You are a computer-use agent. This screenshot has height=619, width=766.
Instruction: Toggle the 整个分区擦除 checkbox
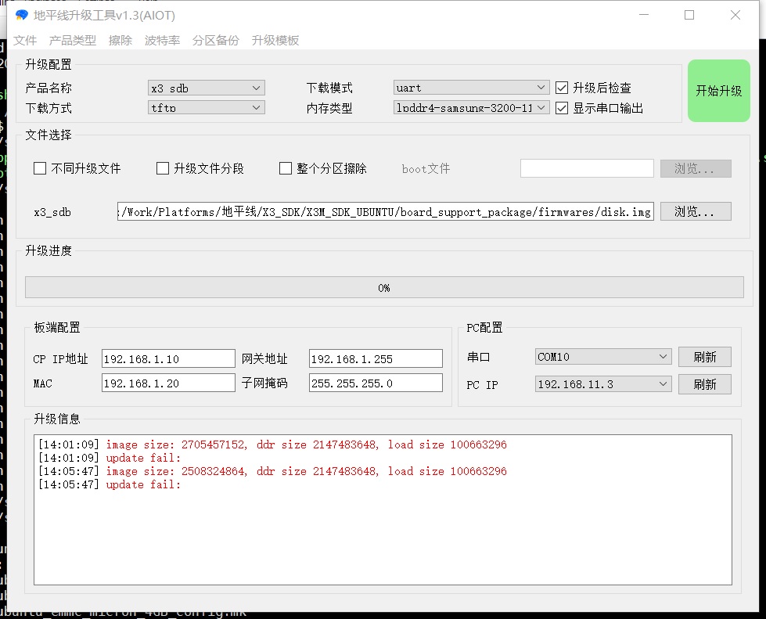tap(286, 168)
